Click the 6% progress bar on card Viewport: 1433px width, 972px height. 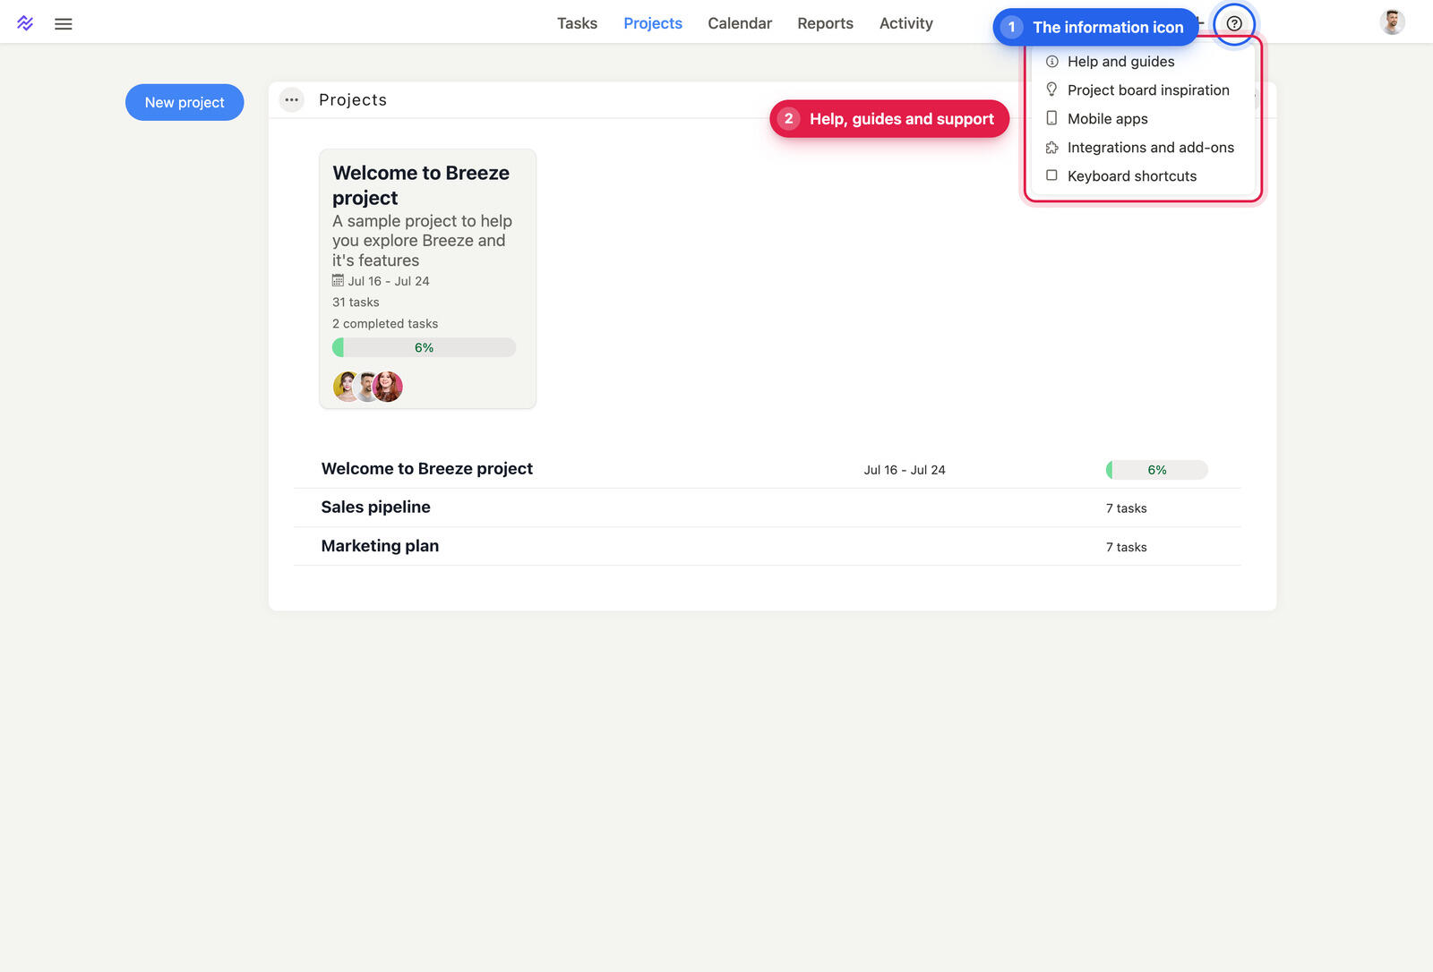click(425, 347)
